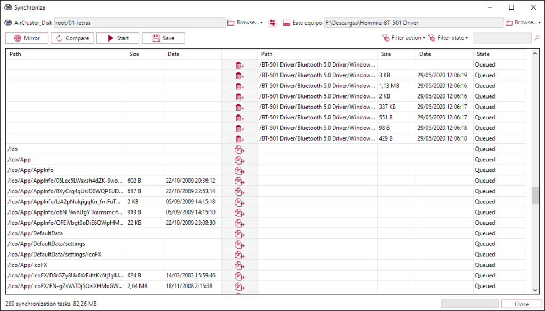
Task: Click copy action icon for /Ico/App row
Action: [x=239, y=160]
